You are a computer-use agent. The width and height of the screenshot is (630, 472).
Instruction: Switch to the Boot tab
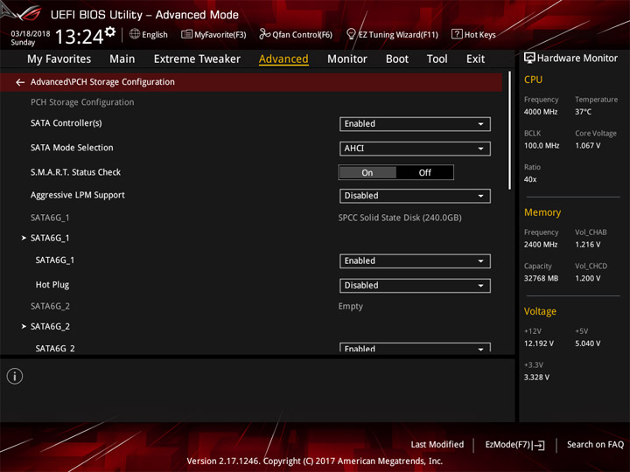397,59
